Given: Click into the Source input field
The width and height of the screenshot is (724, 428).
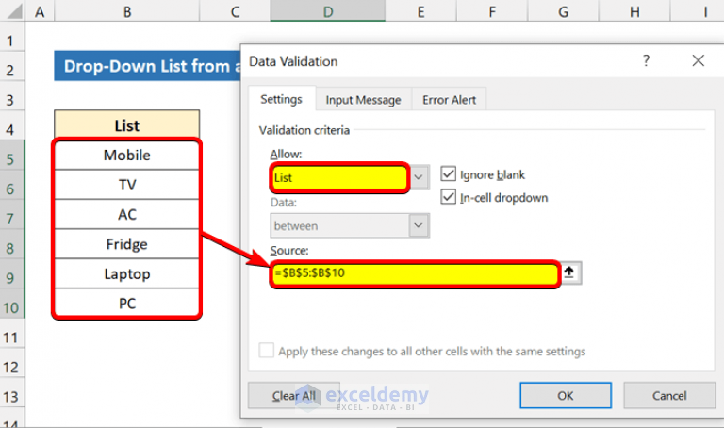Looking at the screenshot, I should coord(415,272).
